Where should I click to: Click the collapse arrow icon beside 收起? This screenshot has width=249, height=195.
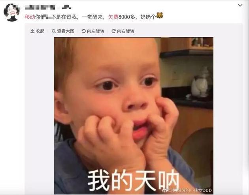32,31
